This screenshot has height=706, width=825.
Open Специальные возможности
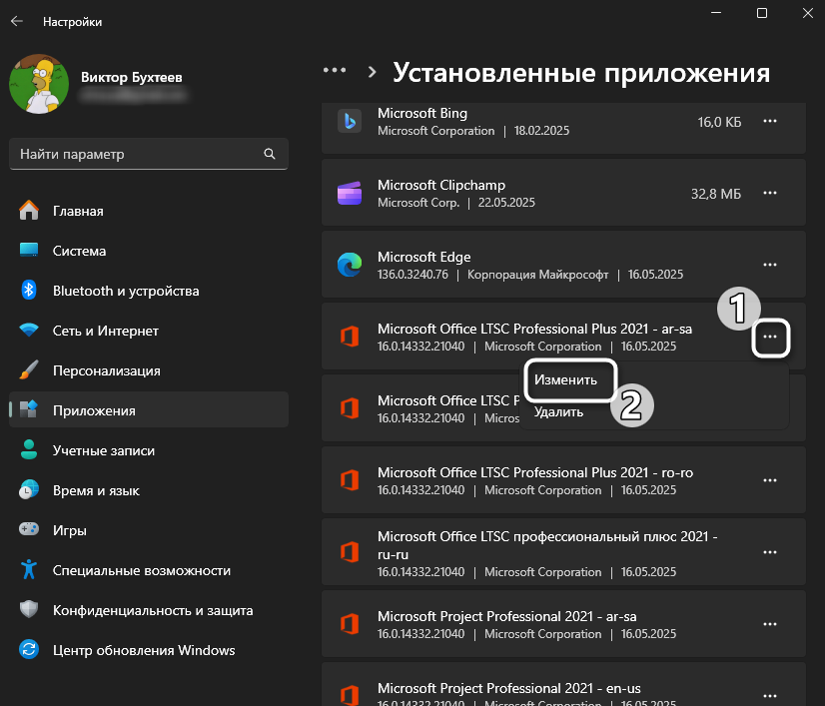149,570
